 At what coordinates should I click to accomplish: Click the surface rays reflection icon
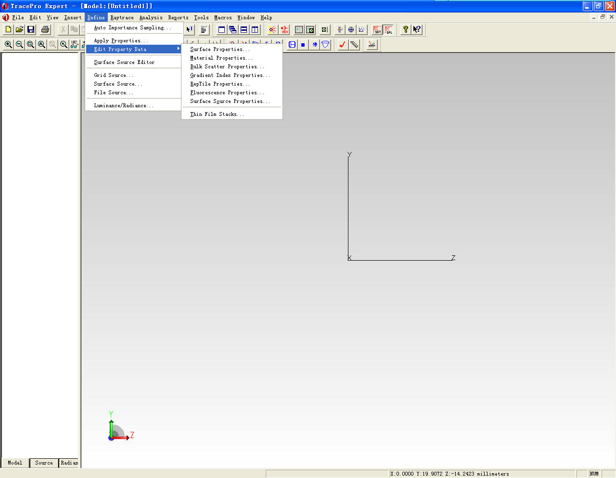(x=372, y=44)
